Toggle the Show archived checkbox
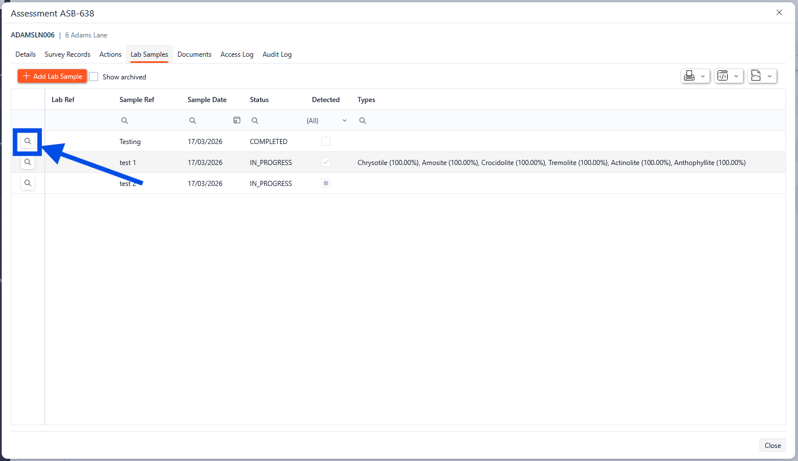Screen dimensions: 798x461 click(94, 77)
